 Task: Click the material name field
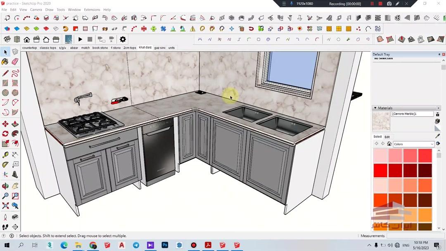[413, 114]
